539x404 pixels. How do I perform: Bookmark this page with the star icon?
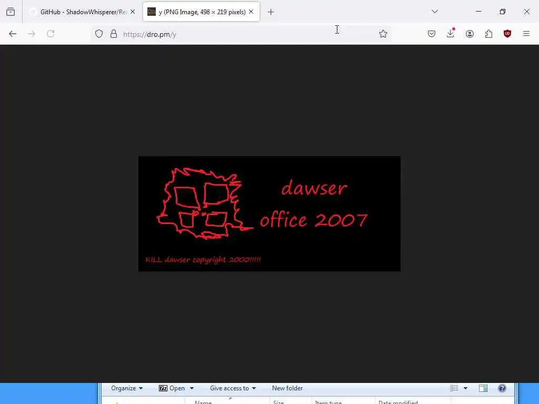tap(383, 34)
